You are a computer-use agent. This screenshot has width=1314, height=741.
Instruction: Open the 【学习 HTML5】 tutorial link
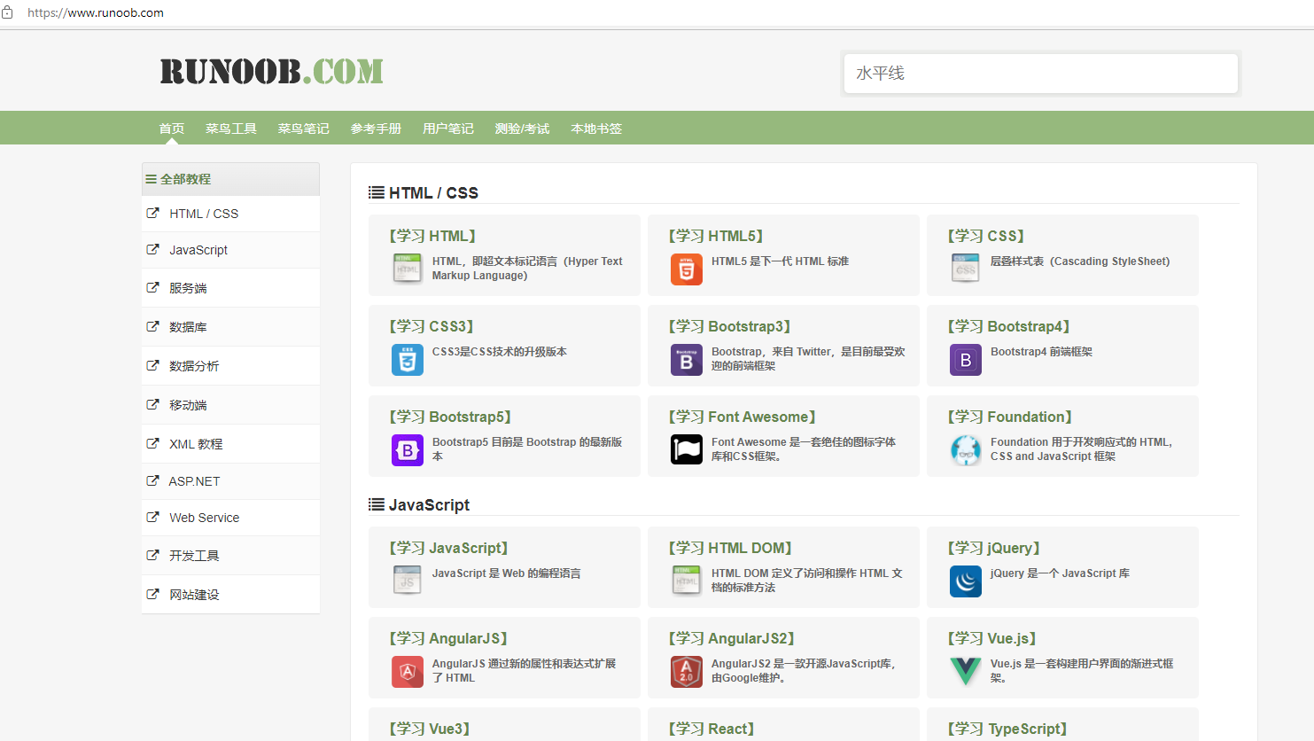click(716, 236)
